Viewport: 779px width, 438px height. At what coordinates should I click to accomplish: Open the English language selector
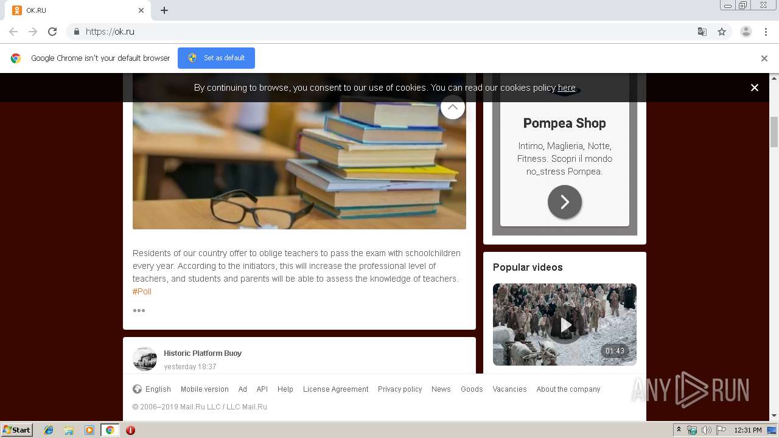pos(152,389)
